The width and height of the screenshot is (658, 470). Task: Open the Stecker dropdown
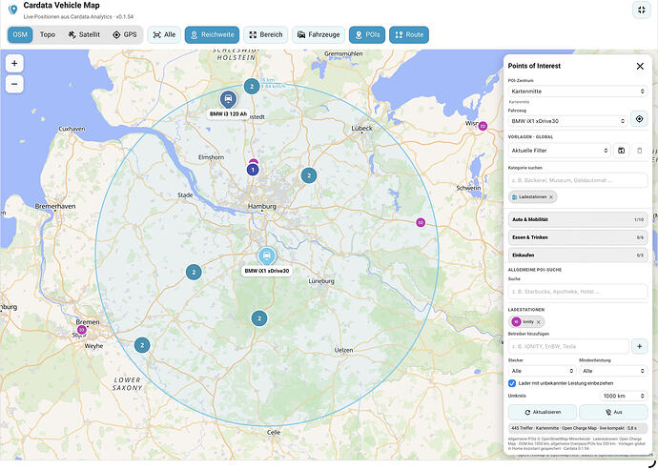pos(542,371)
